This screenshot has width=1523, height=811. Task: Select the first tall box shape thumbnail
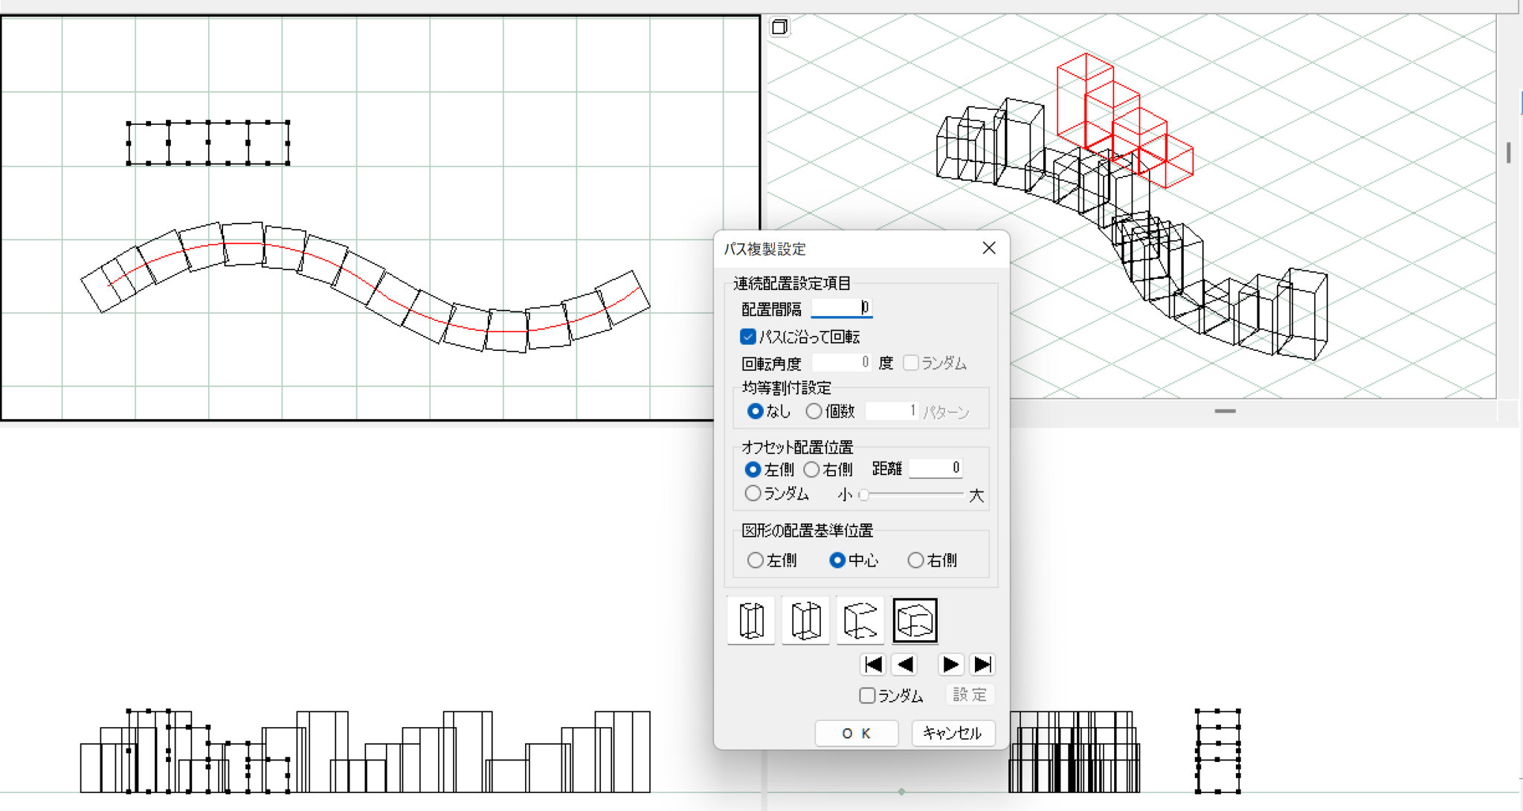click(751, 620)
